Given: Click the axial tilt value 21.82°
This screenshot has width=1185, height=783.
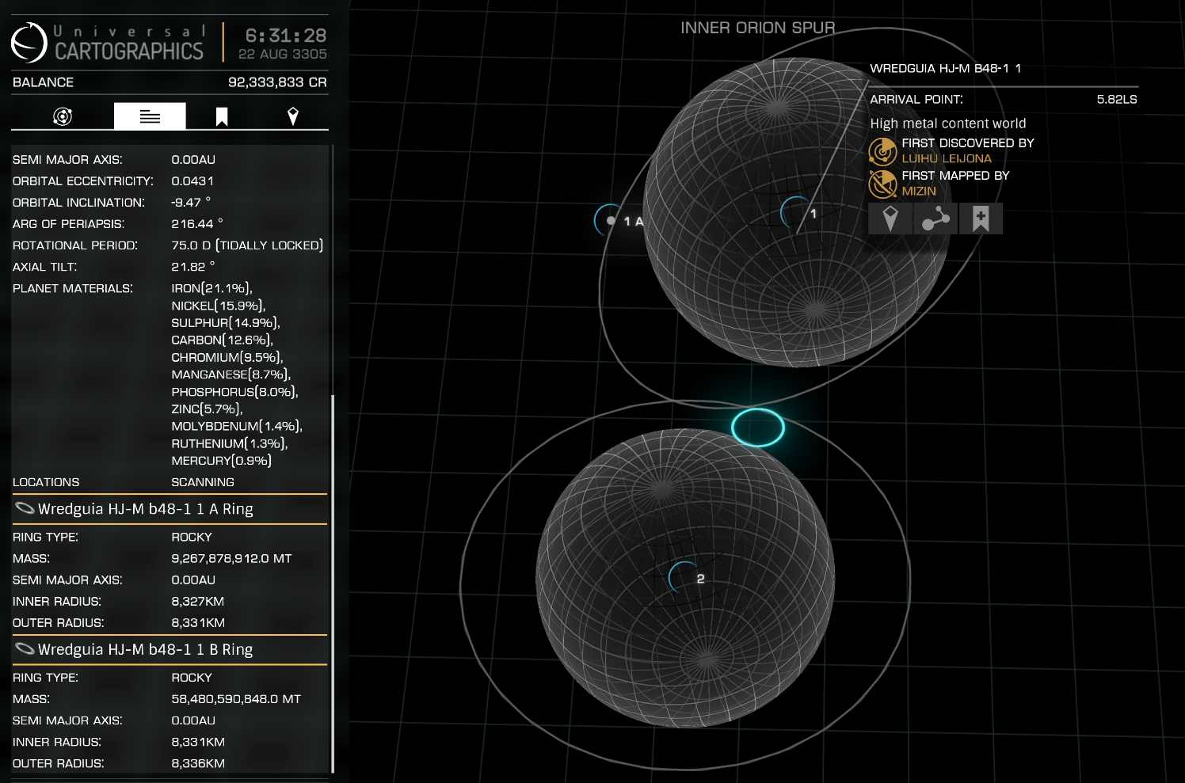Looking at the screenshot, I should tap(193, 267).
